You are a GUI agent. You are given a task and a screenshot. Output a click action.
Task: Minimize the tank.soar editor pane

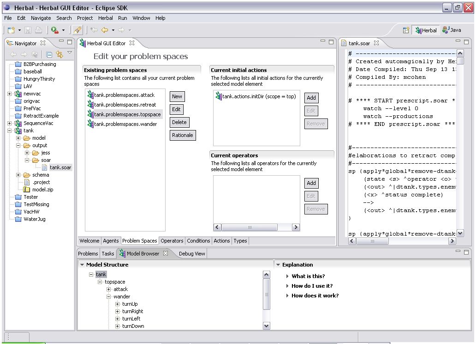pos(458,41)
